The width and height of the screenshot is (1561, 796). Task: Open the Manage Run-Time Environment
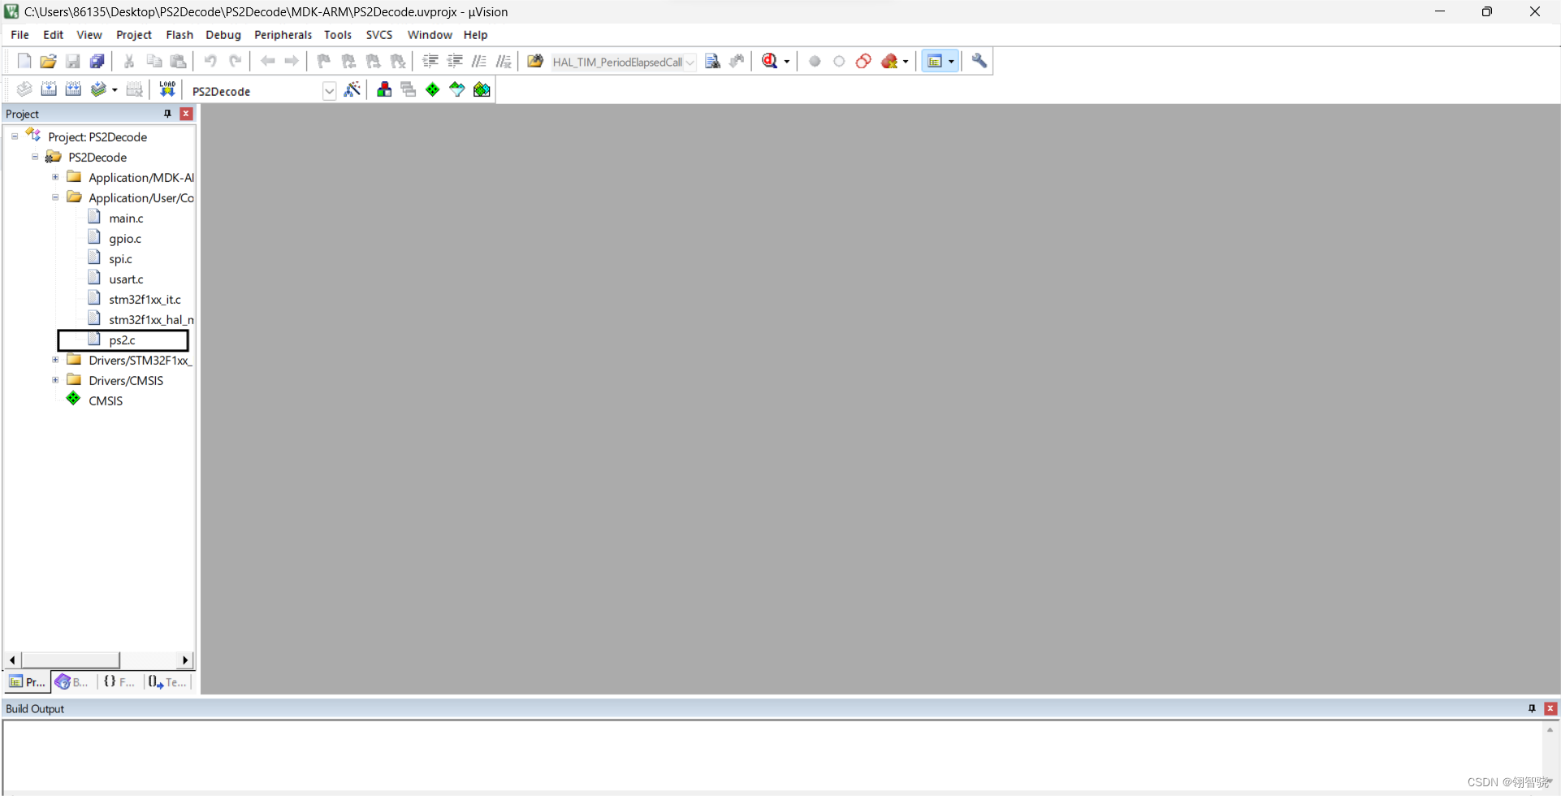click(432, 89)
